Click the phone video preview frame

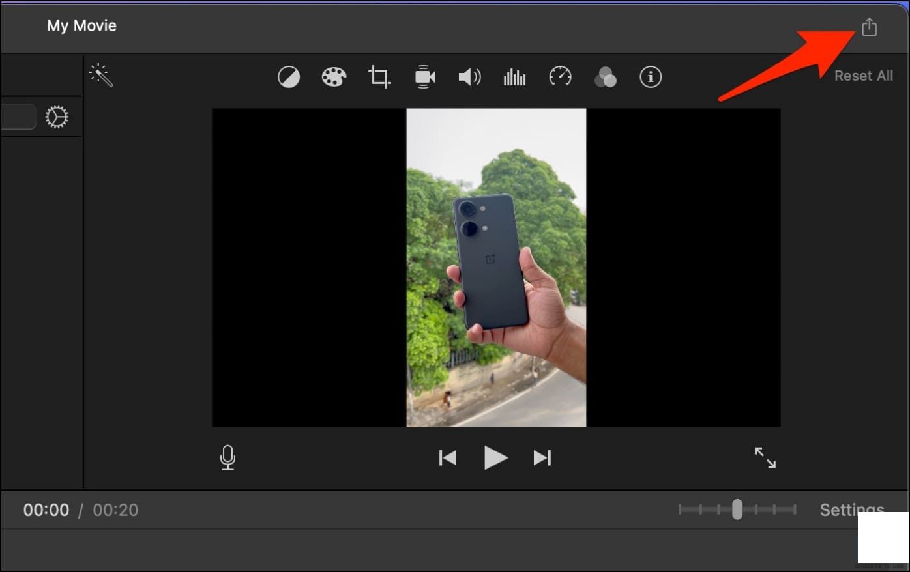(496, 268)
